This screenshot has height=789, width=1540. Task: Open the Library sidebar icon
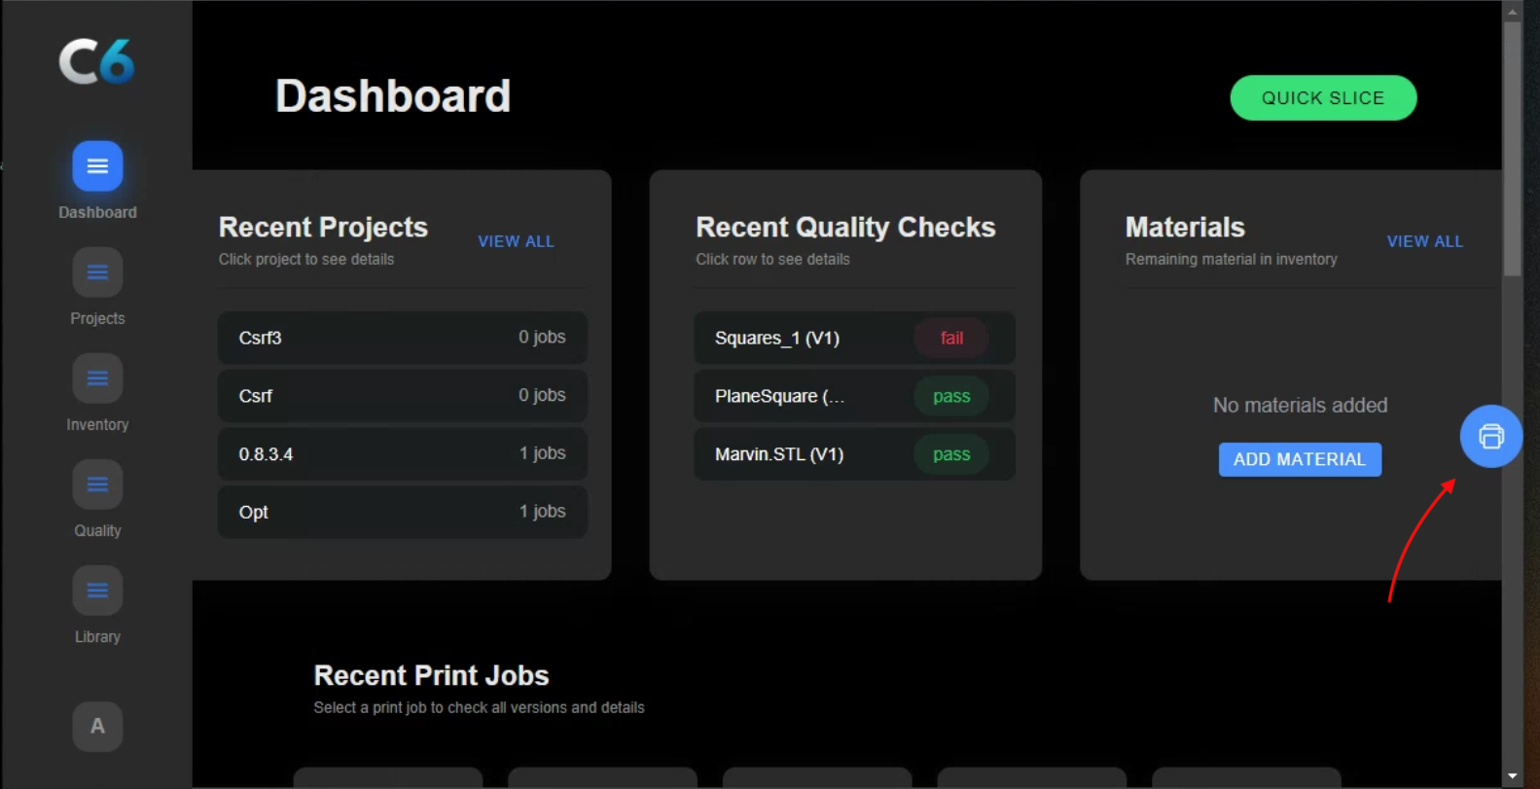point(97,591)
